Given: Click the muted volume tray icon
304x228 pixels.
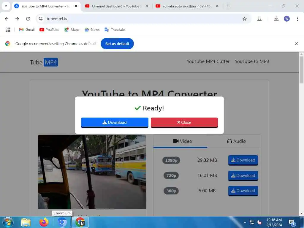Looking at the screenshot, I should click(x=259, y=222).
